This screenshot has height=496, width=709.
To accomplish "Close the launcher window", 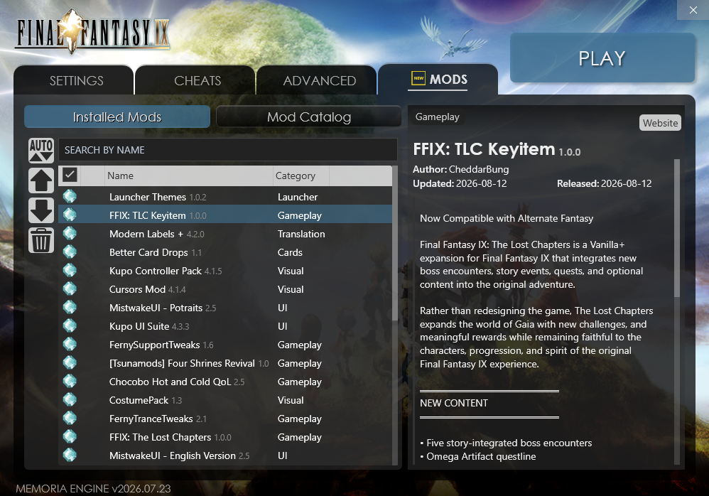I will coord(693,10).
